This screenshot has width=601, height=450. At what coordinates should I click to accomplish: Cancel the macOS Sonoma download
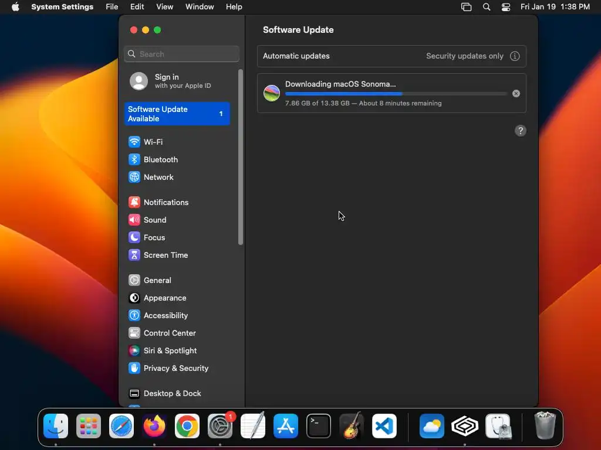click(x=516, y=93)
